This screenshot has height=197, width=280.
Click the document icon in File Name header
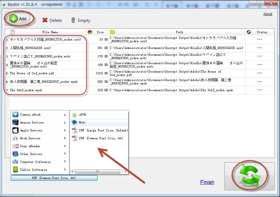click(12, 32)
